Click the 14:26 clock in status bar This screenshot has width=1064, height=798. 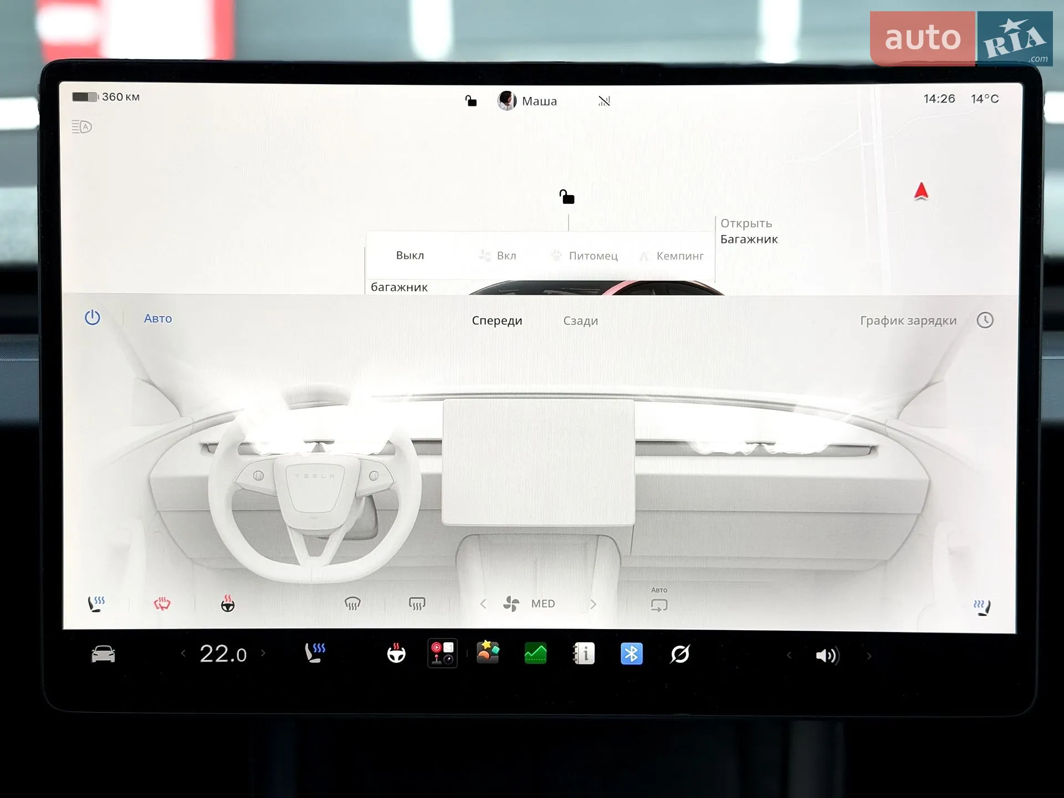coord(939,99)
